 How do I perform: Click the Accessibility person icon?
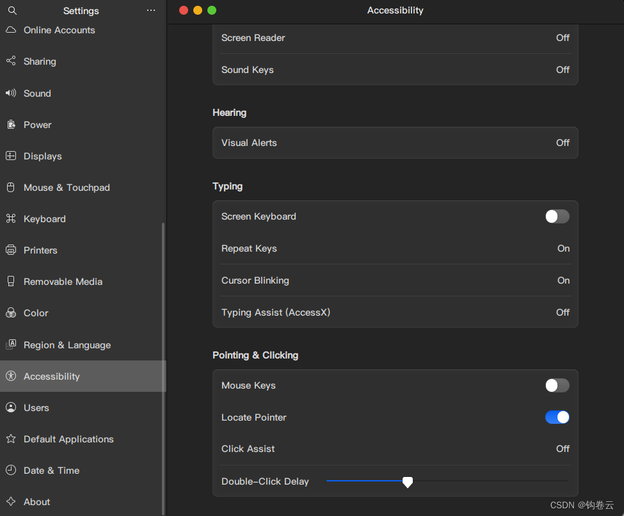tap(11, 376)
